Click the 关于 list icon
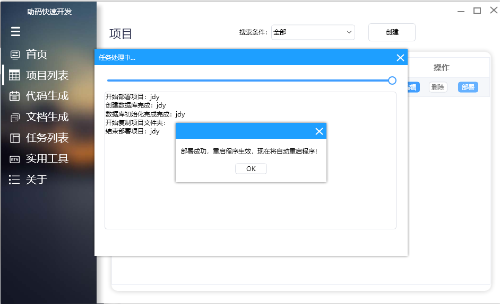500x304 pixels. [x=15, y=180]
